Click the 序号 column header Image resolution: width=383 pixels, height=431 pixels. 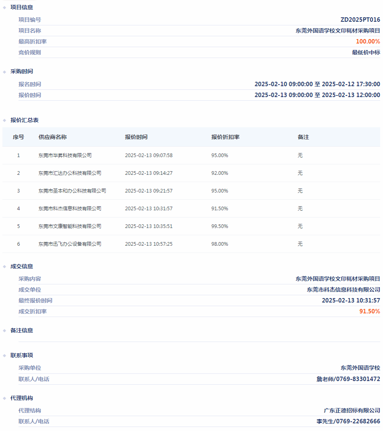point(19,137)
